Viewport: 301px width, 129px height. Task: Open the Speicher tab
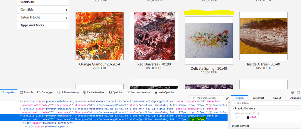tap(116, 92)
